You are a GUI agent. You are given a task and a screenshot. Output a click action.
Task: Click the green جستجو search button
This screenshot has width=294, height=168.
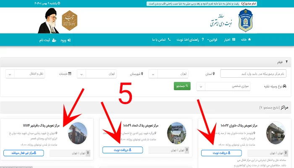(x=182, y=86)
